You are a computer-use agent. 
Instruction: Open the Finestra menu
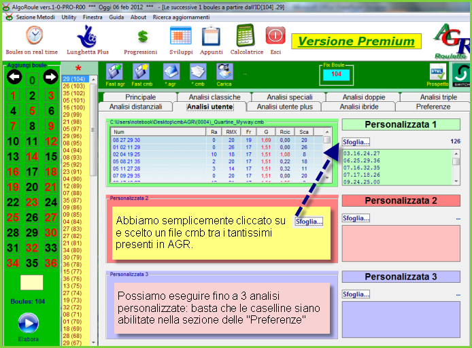click(x=92, y=17)
